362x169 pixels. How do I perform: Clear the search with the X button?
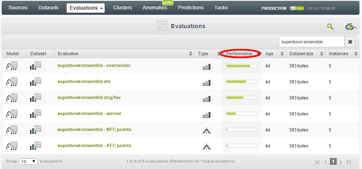(350, 42)
